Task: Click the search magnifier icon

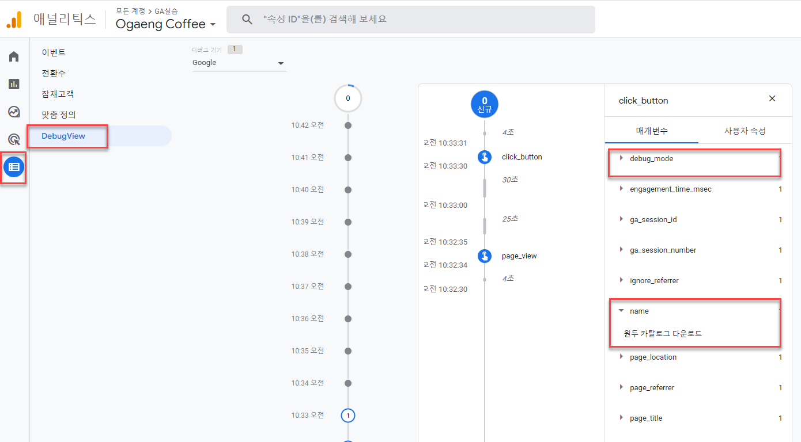Action: coord(247,20)
